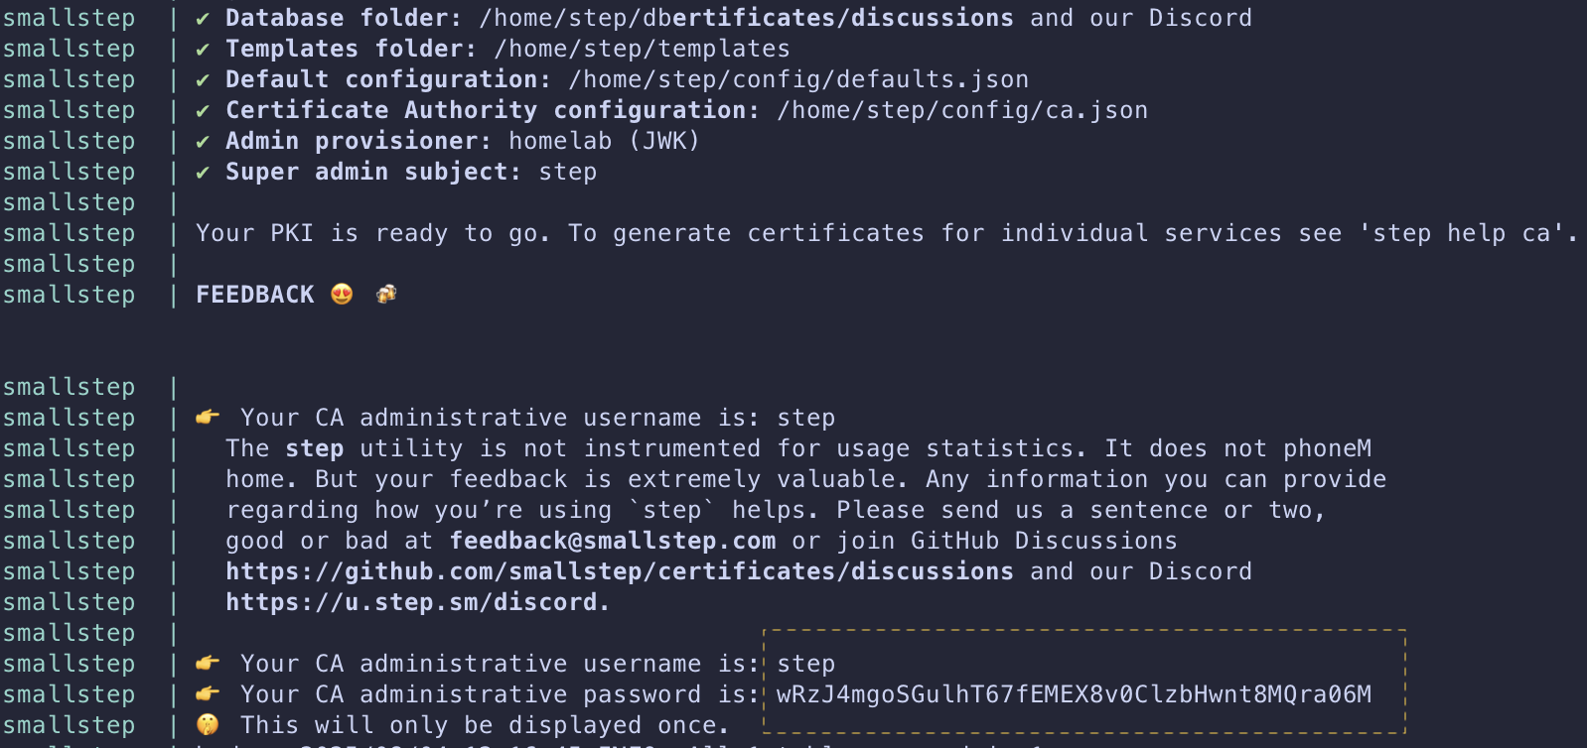Click the backticked `step` word

pyautogui.click(x=672, y=510)
